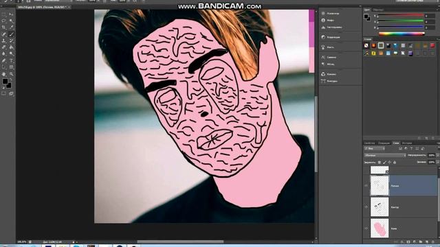Open the Navigator collapsed panel
Image resolution: width=440 pixels, height=247 pixels.
[330, 13]
